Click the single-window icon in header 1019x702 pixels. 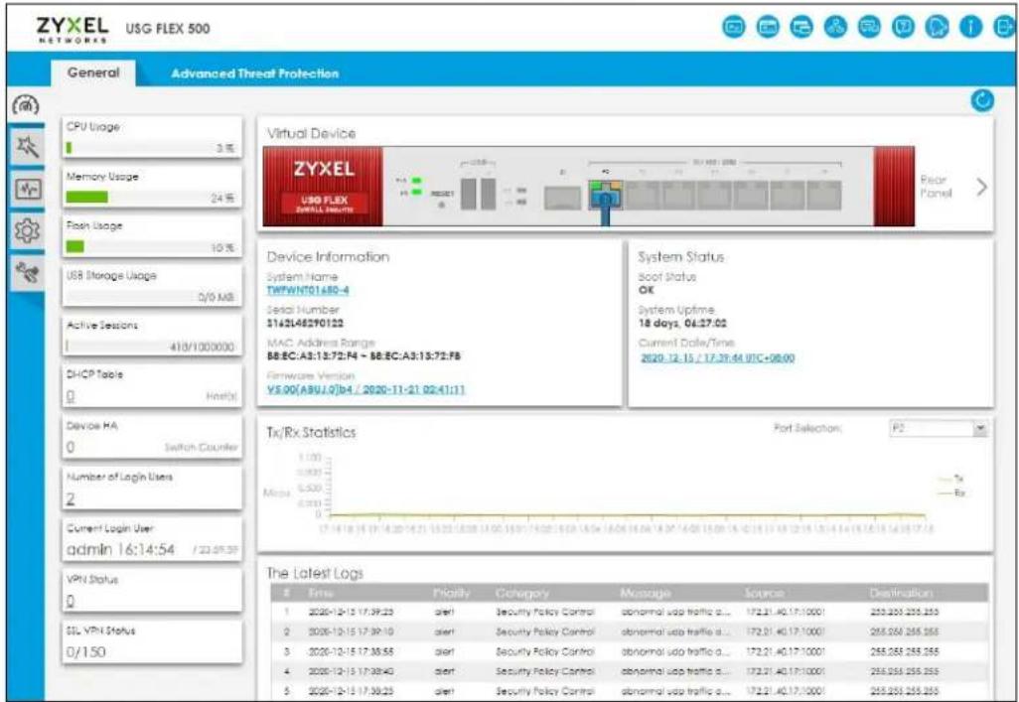tap(768, 27)
